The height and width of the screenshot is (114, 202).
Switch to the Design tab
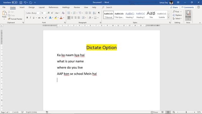point(32,7)
